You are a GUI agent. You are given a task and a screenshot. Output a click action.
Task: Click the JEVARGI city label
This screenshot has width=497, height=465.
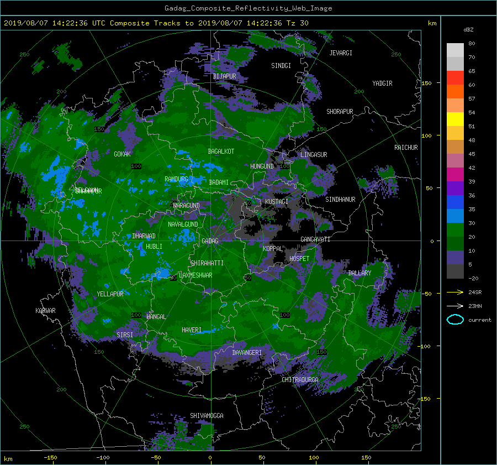point(341,53)
